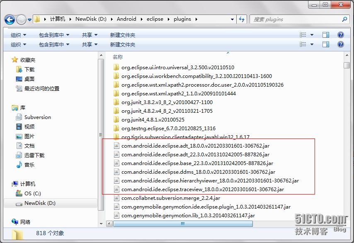Select com.android.ide.eclipse.ddms_18.0.0 jar
Viewport: 354px width, 243px height.
tap(198, 172)
